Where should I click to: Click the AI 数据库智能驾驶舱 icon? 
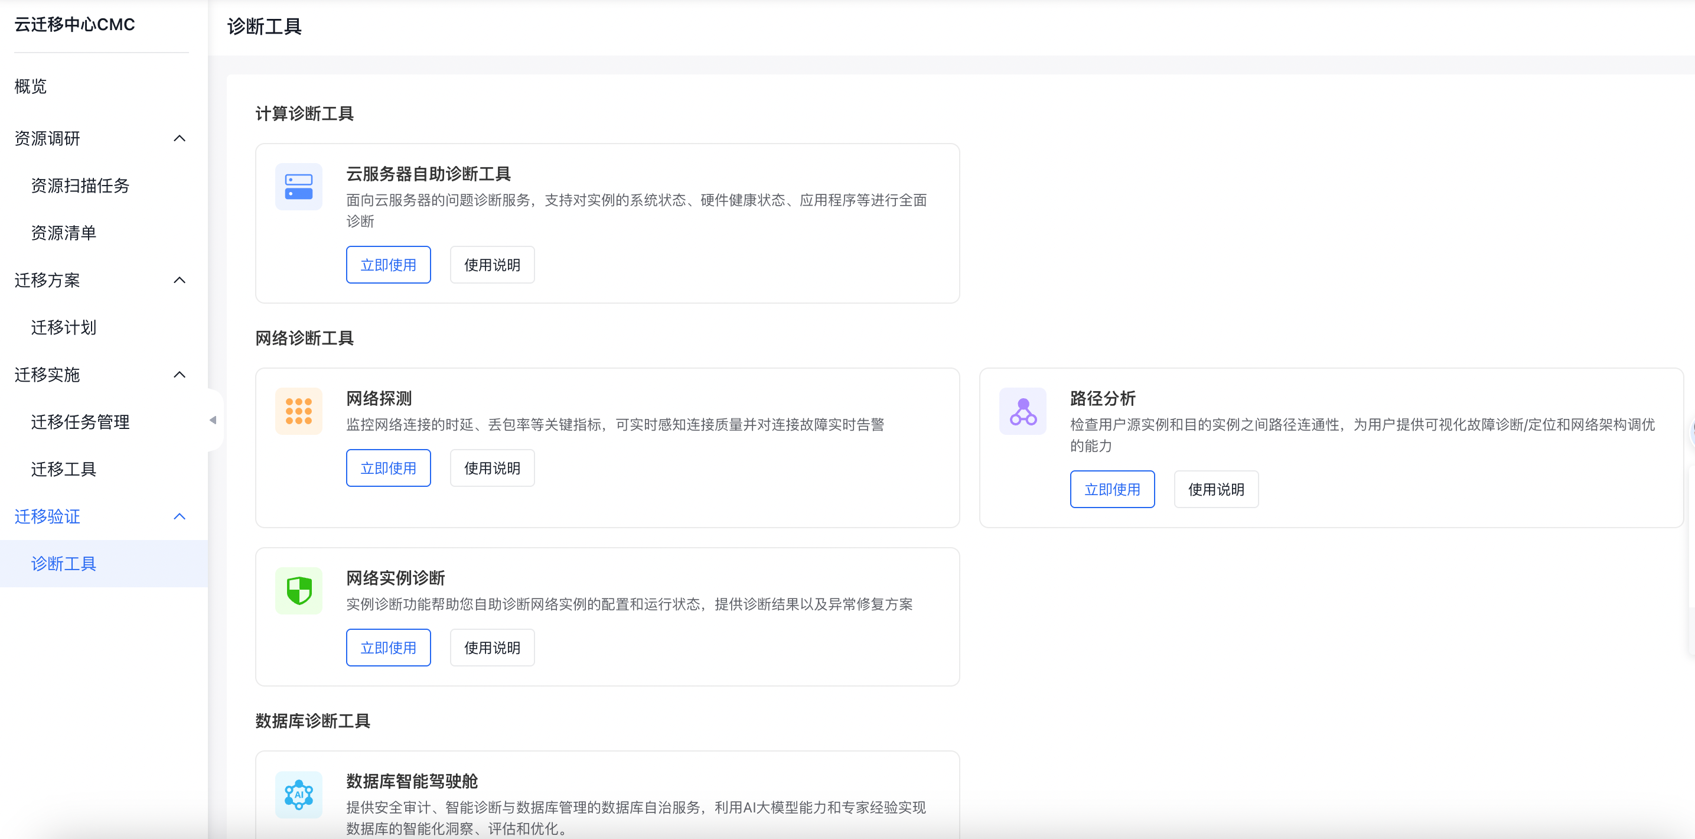pos(298,794)
